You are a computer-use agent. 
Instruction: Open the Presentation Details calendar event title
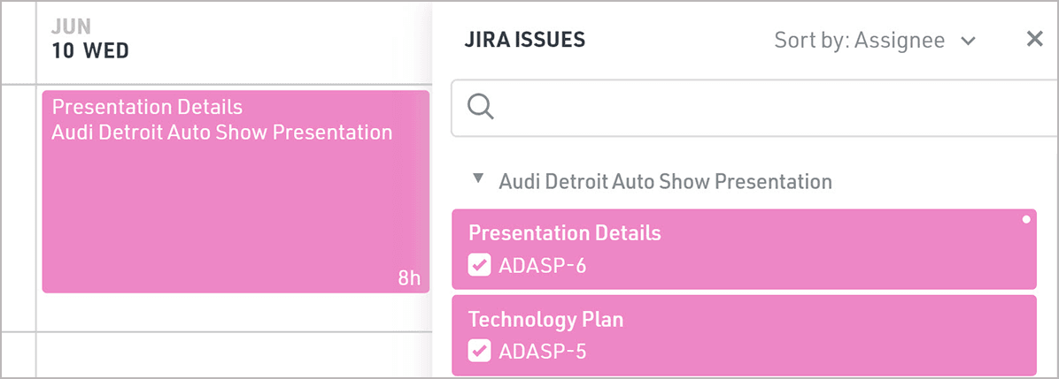[147, 108]
